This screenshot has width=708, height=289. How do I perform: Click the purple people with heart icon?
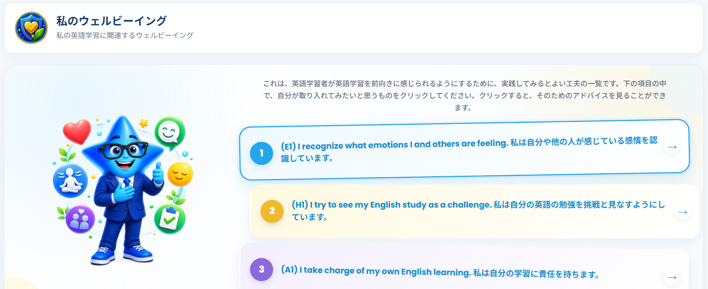[80, 219]
